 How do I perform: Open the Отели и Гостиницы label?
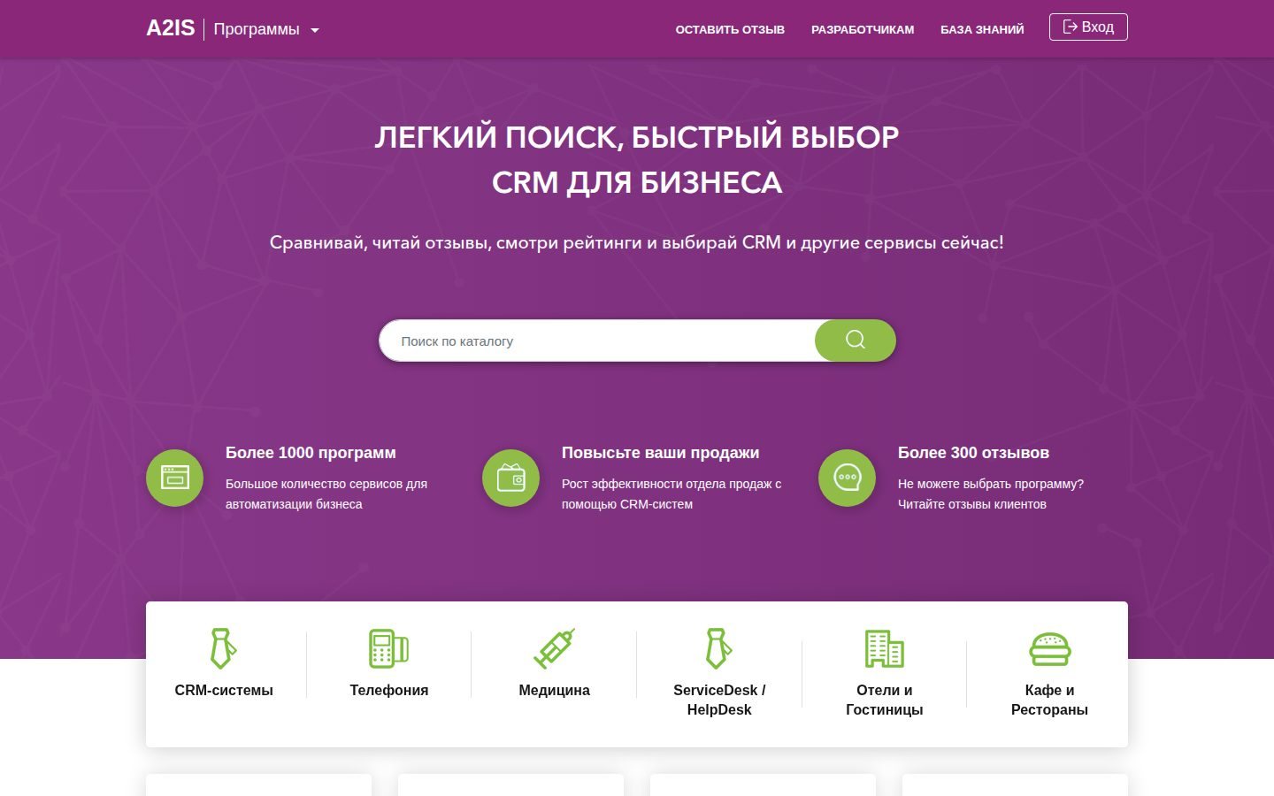tap(885, 700)
